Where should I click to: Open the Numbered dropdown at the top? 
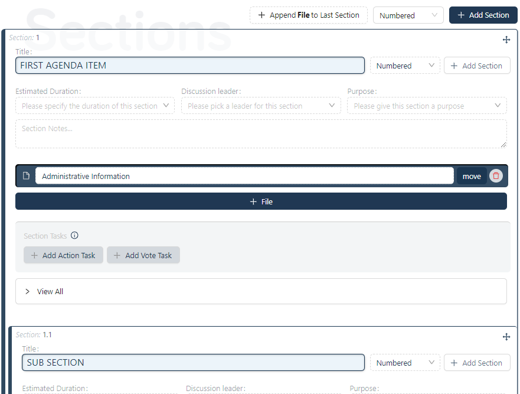(x=408, y=15)
